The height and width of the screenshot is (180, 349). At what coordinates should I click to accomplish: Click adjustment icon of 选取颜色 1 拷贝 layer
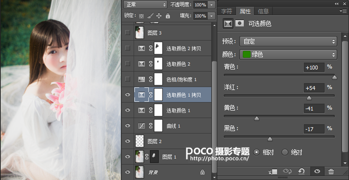click(141, 95)
